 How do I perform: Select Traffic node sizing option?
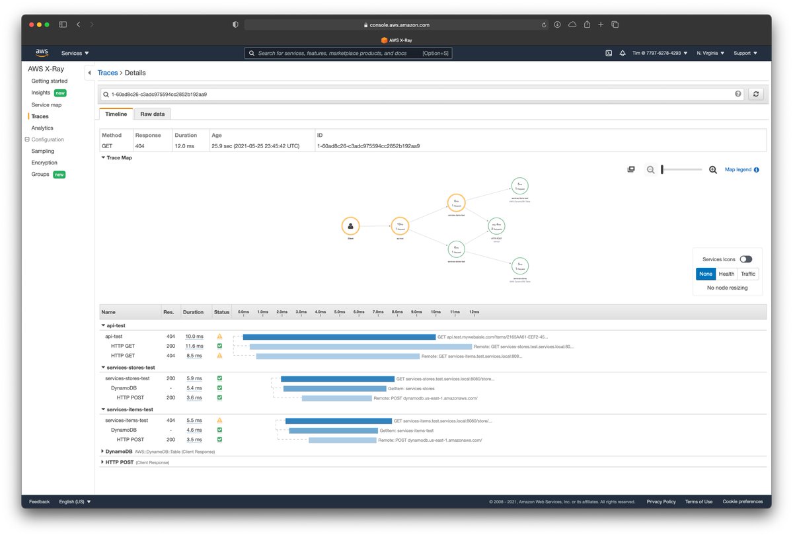(x=748, y=274)
